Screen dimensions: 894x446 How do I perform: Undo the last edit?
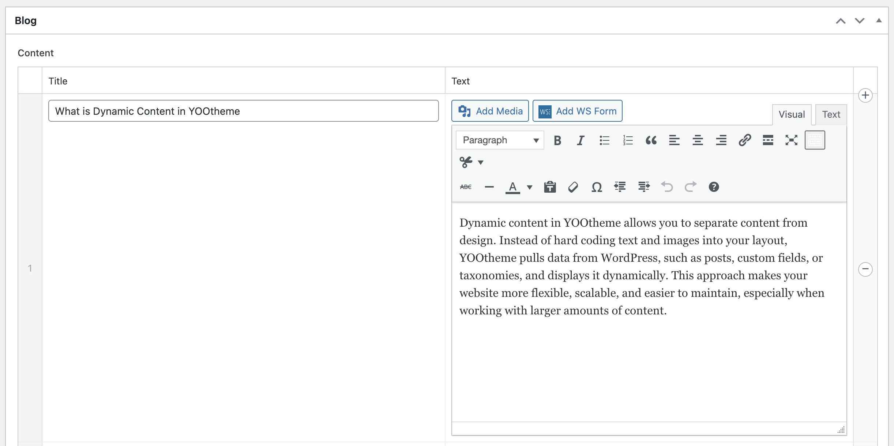[667, 187]
